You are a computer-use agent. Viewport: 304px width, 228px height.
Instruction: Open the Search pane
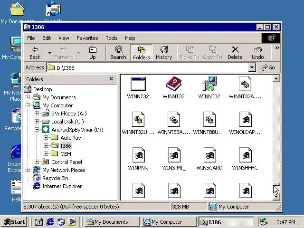pyautogui.click(x=118, y=53)
